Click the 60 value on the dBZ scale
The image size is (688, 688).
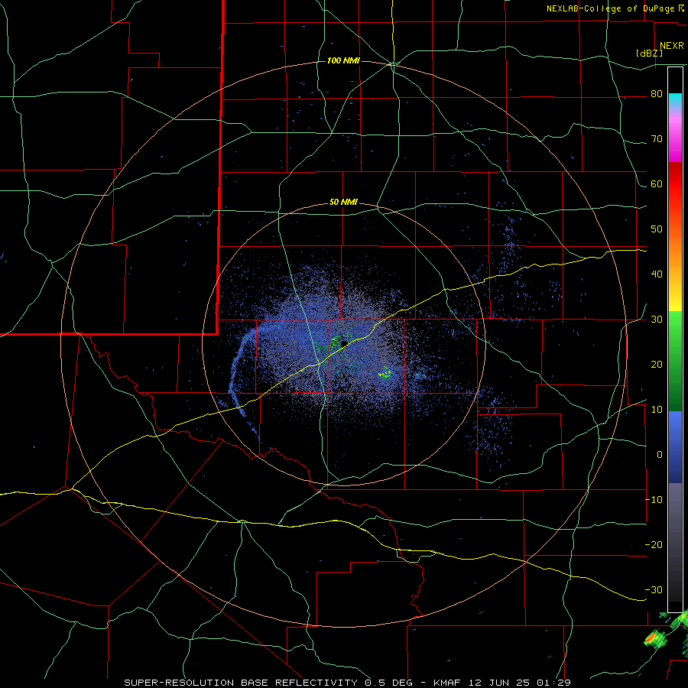(657, 184)
